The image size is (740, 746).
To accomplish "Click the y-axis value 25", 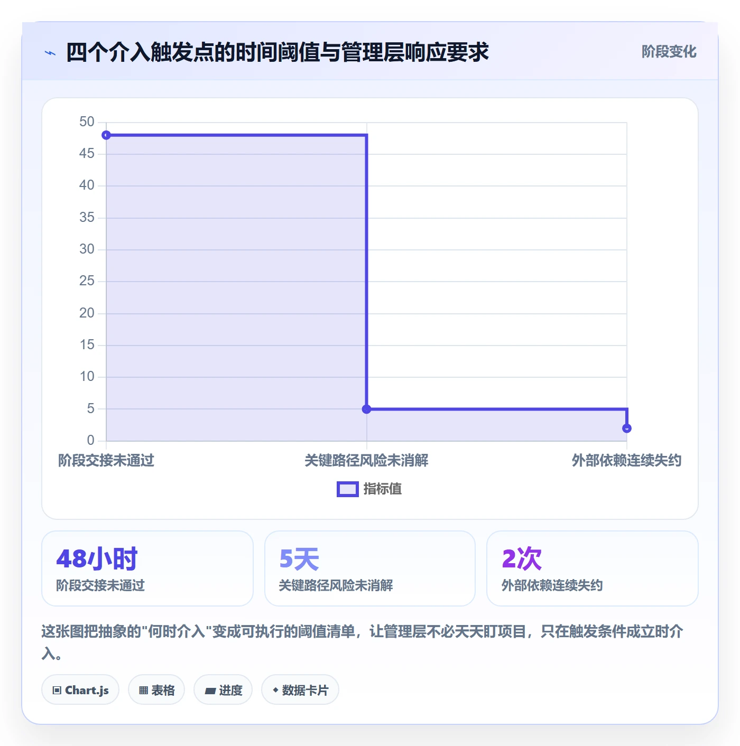I will point(87,281).
